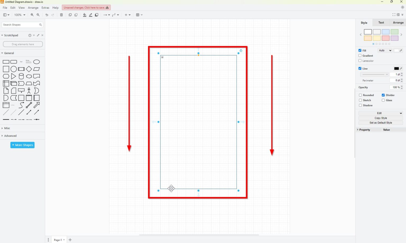Click the Delete trash icon

[61, 15]
